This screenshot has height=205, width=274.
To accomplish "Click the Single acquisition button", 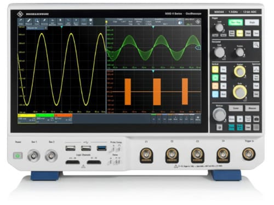I will (252, 22).
